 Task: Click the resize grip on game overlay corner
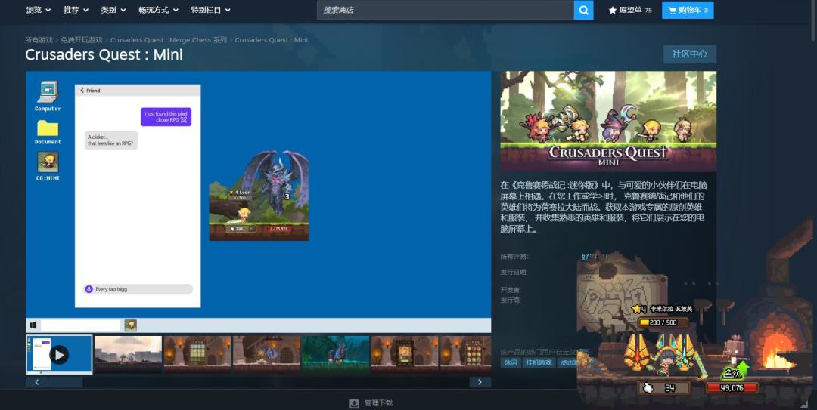tap(803, 404)
